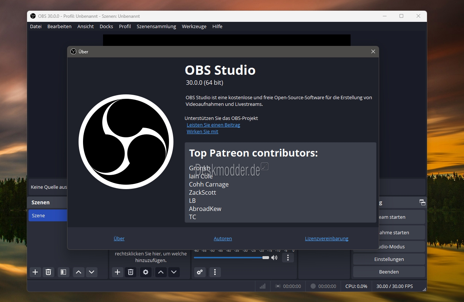This screenshot has height=302, width=464.
Task: Open the Docks menu
Action: (x=106, y=26)
